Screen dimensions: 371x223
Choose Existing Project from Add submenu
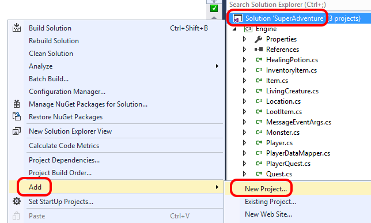298,202
